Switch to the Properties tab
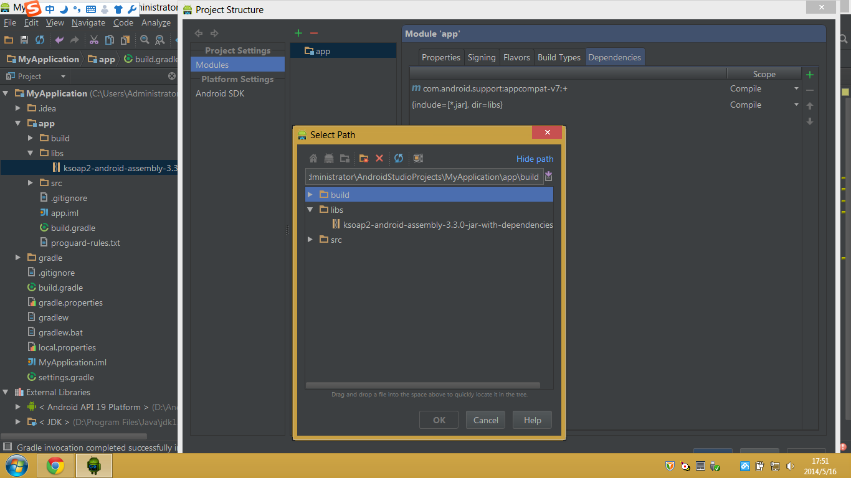This screenshot has height=478, width=851. tap(441, 57)
